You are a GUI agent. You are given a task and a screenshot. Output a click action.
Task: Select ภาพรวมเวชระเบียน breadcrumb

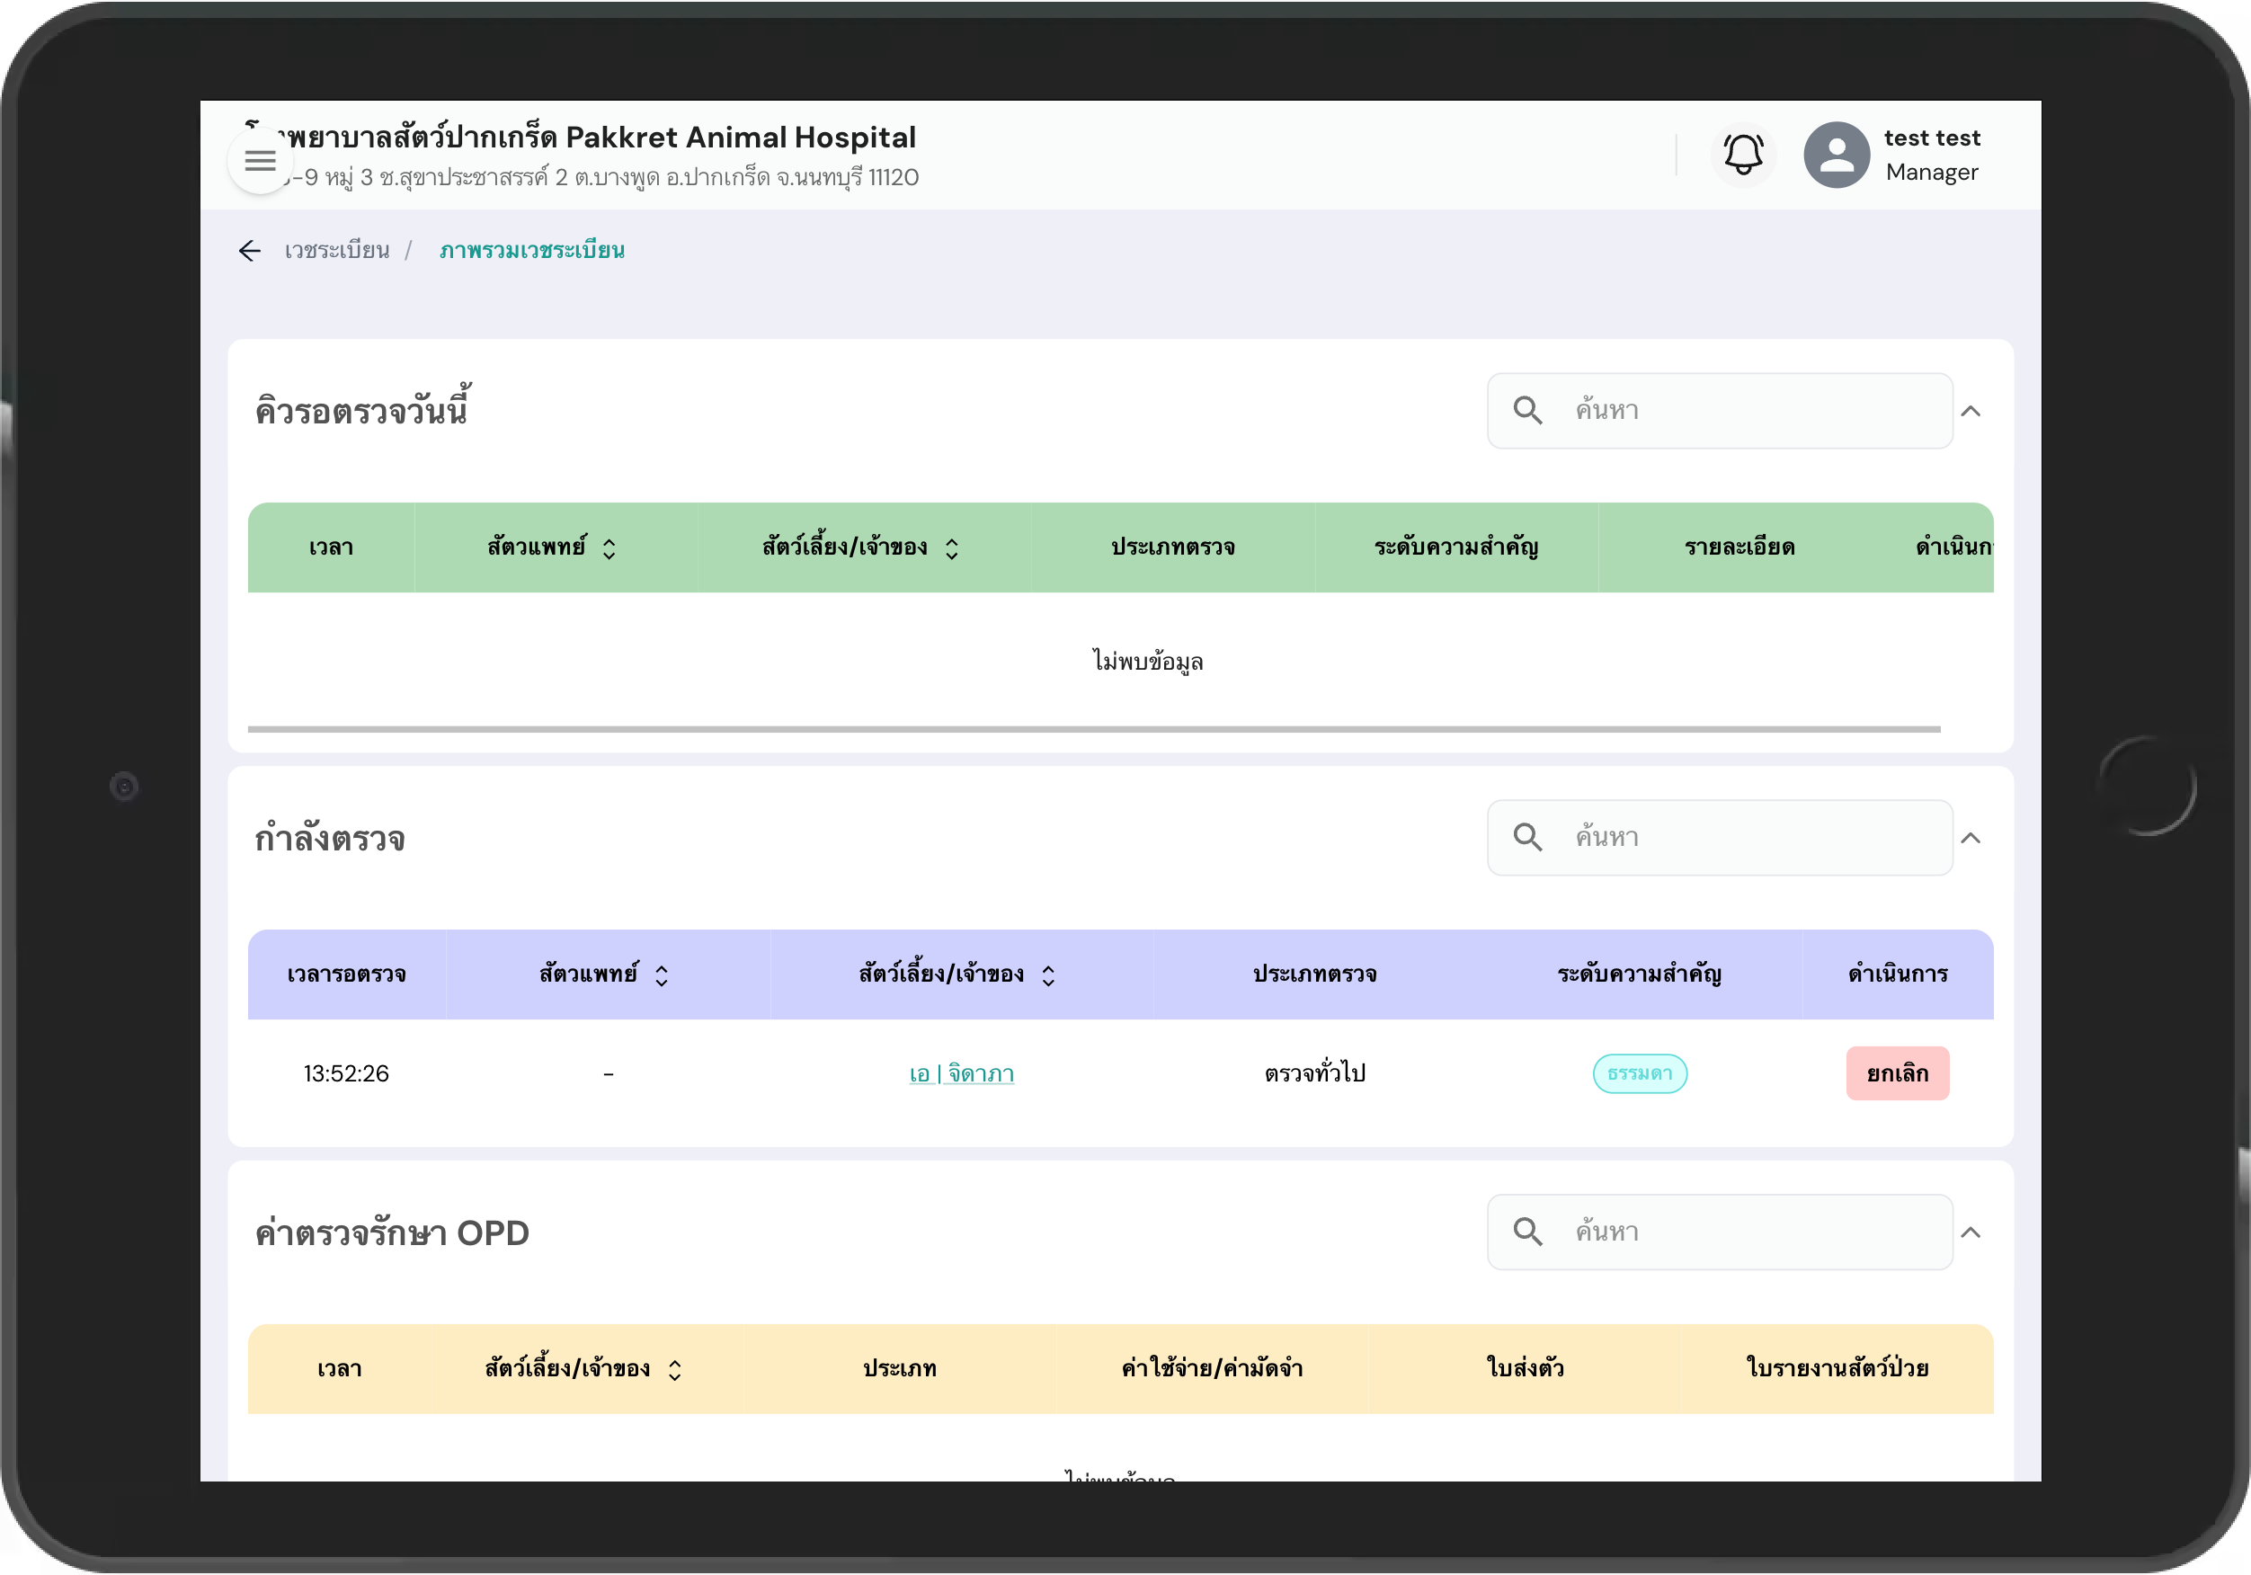click(x=531, y=251)
